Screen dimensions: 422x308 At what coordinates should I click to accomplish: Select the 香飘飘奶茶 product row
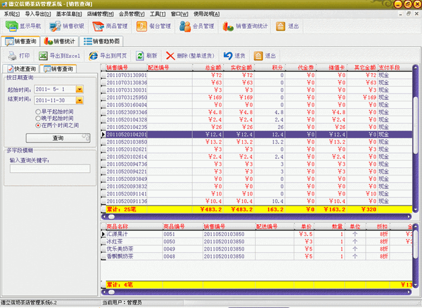click(x=256, y=256)
